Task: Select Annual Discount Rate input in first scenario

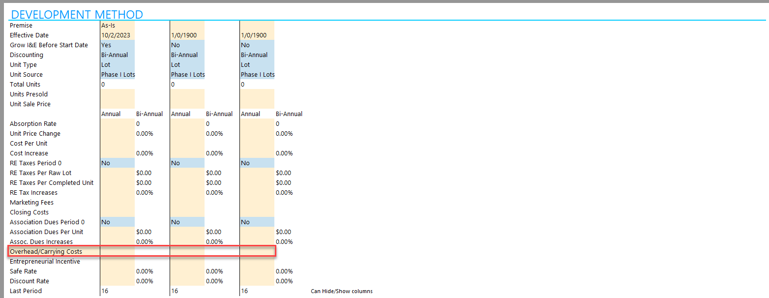Action: [x=117, y=281]
